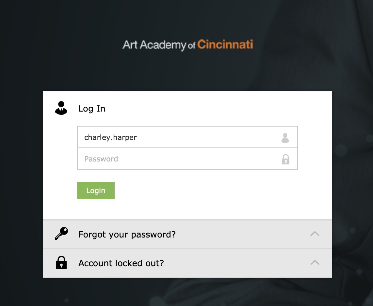Screen dimensions: 373x306
Task: Click the Art Academy text in the logo
Action: pos(154,45)
